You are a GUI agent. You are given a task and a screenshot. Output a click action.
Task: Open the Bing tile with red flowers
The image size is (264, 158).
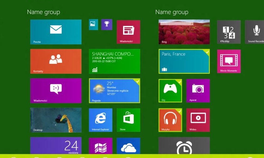(x=184, y=32)
